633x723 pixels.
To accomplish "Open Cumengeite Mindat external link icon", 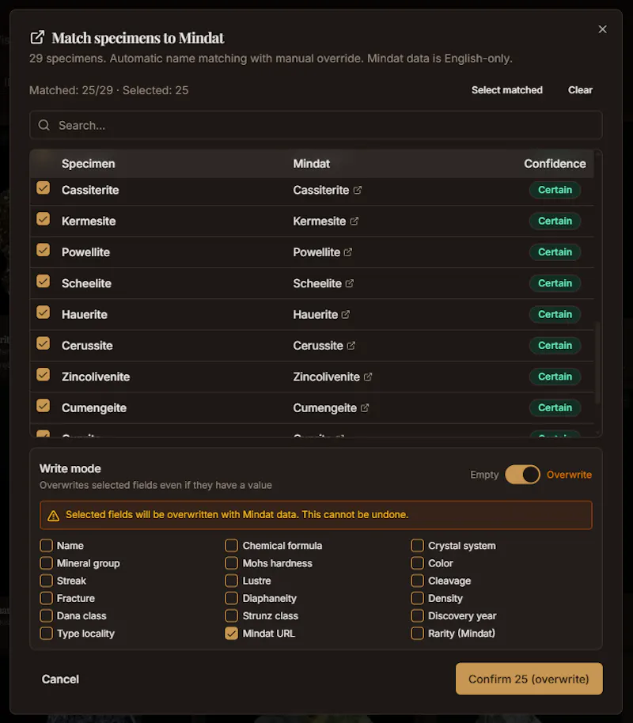I will pyautogui.click(x=365, y=408).
